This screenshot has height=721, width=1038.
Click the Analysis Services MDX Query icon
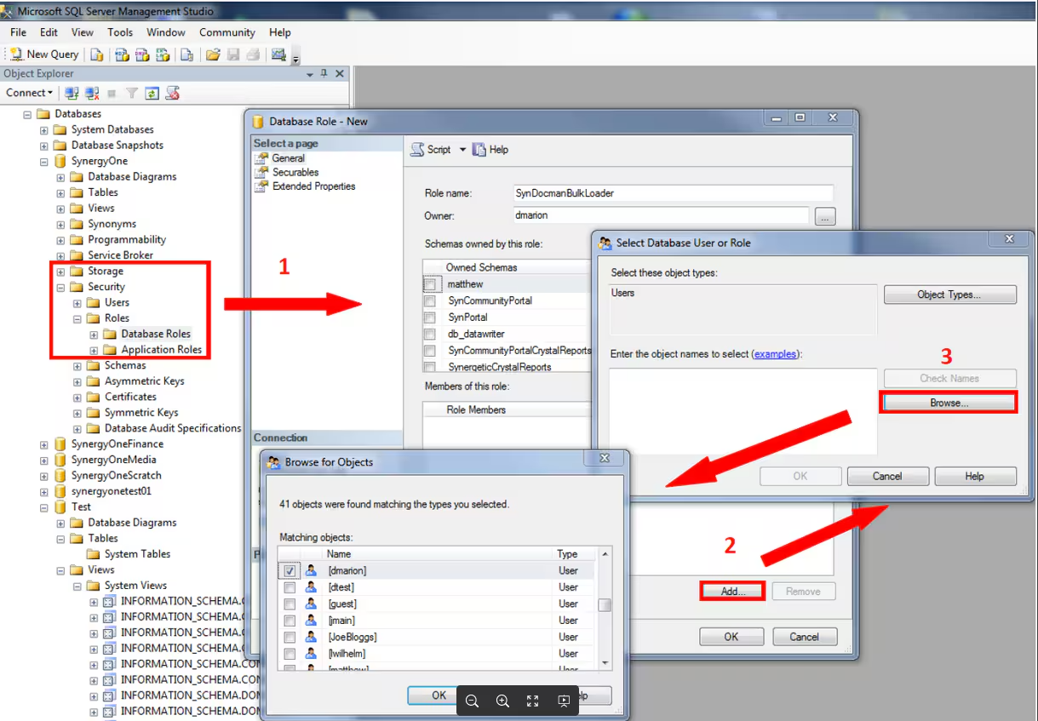coord(122,54)
